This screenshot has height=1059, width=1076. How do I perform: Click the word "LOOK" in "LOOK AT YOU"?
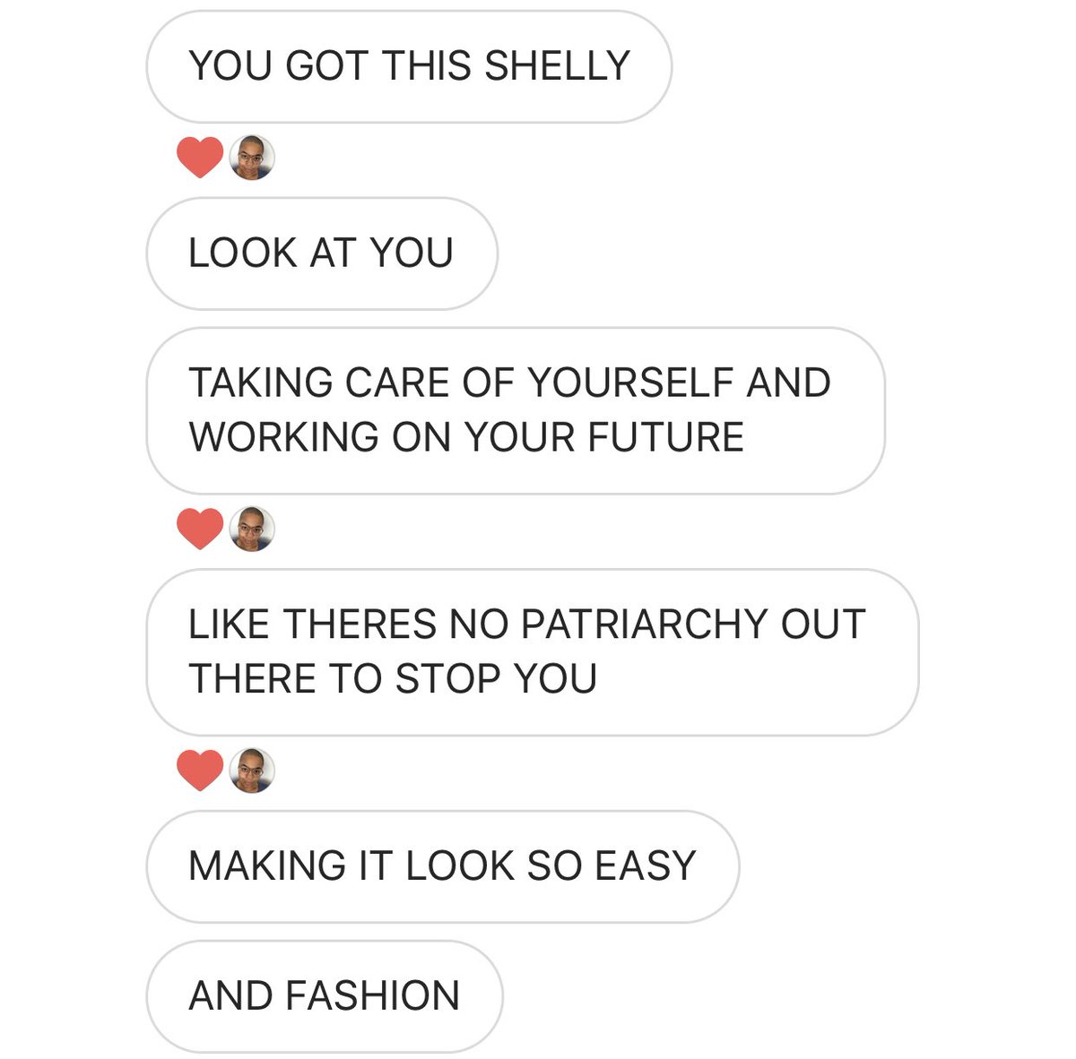[242, 254]
